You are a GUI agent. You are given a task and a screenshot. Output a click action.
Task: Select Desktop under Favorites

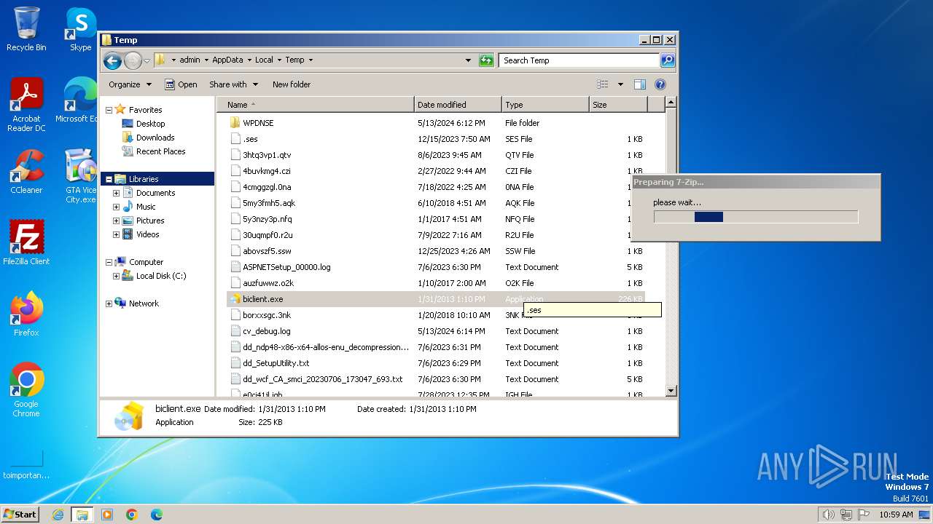[x=150, y=124]
